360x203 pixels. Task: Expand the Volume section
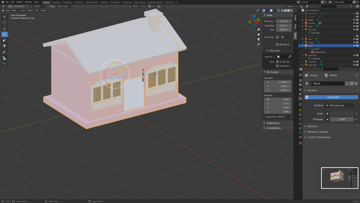point(305,126)
